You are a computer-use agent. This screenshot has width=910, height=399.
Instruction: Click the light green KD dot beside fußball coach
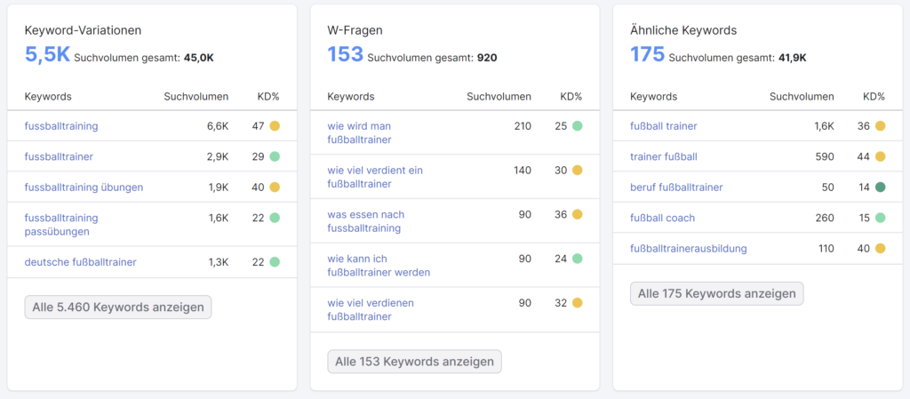(x=881, y=218)
